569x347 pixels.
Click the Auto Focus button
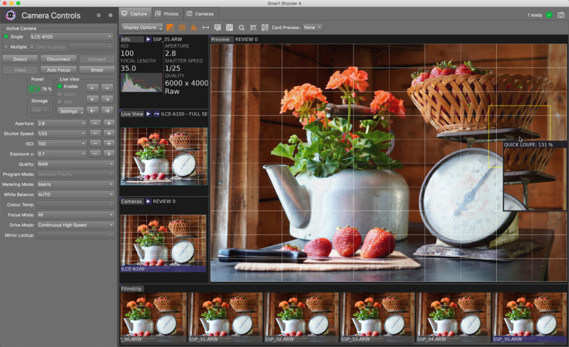click(x=58, y=70)
